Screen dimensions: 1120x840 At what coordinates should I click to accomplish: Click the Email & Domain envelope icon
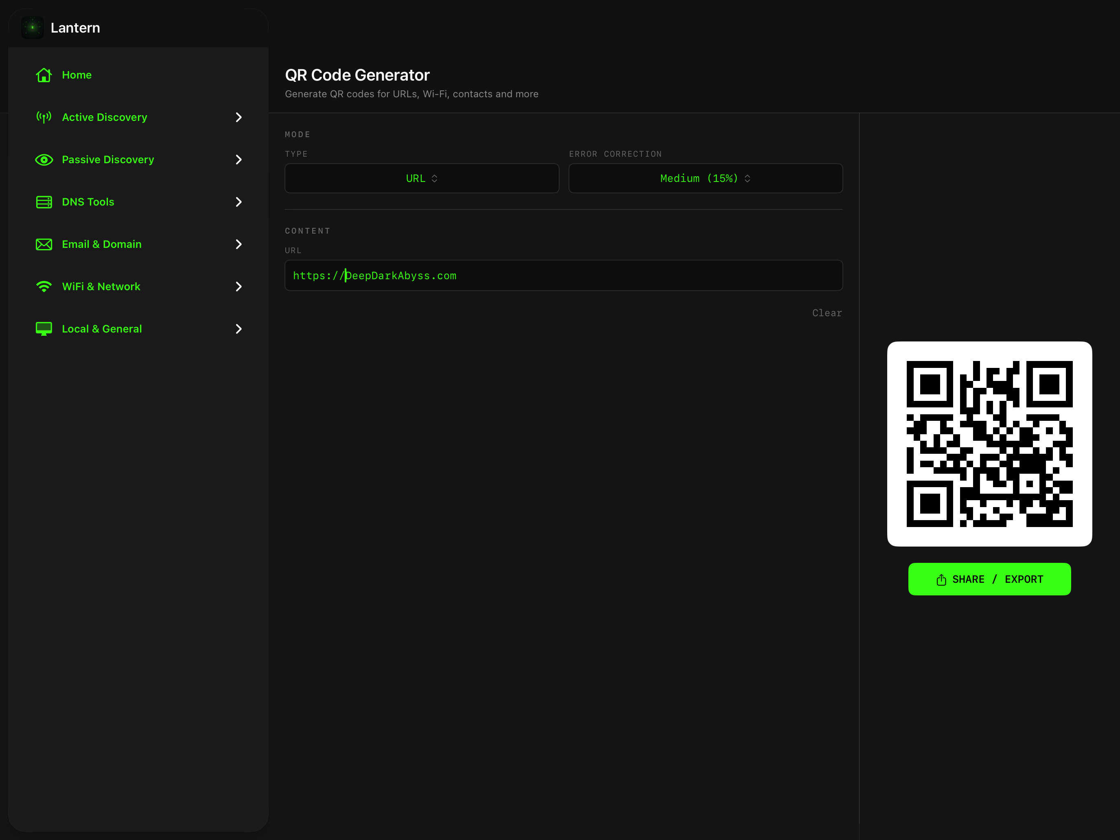point(44,244)
